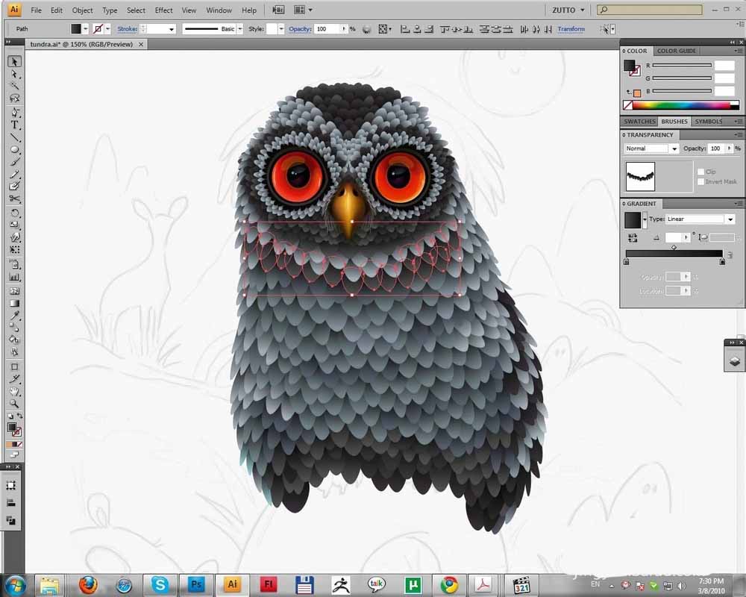Toggle the Invert Mask checkbox
The width and height of the screenshot is (746, 597).
pyautogui.click(x=700, y=181)
